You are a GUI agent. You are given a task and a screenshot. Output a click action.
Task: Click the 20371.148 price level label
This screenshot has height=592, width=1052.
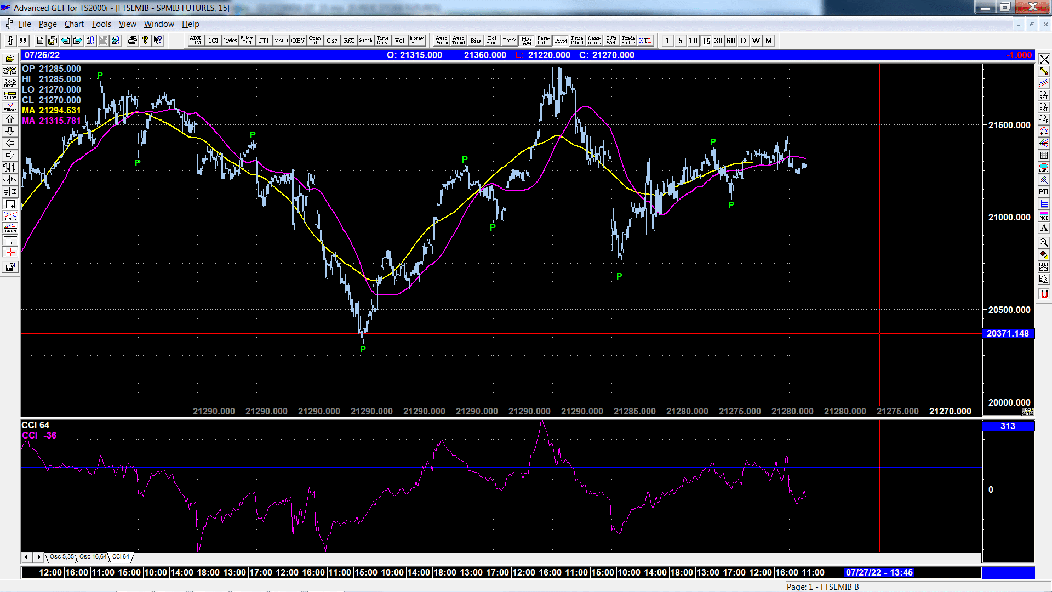tap(1008, 333)
